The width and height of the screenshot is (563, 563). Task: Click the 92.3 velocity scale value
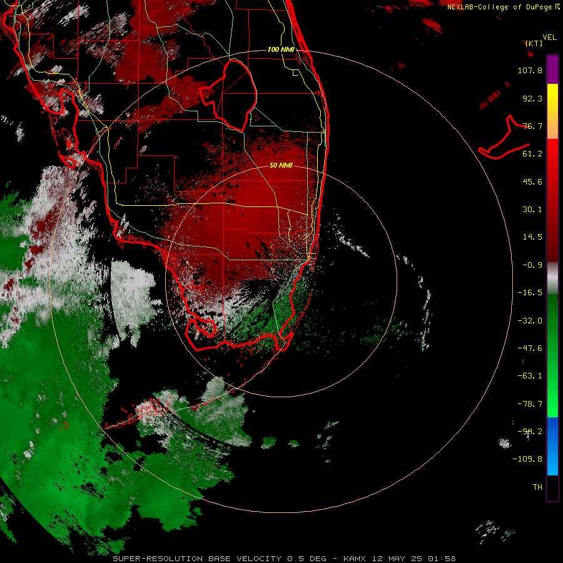pos(532,98)
